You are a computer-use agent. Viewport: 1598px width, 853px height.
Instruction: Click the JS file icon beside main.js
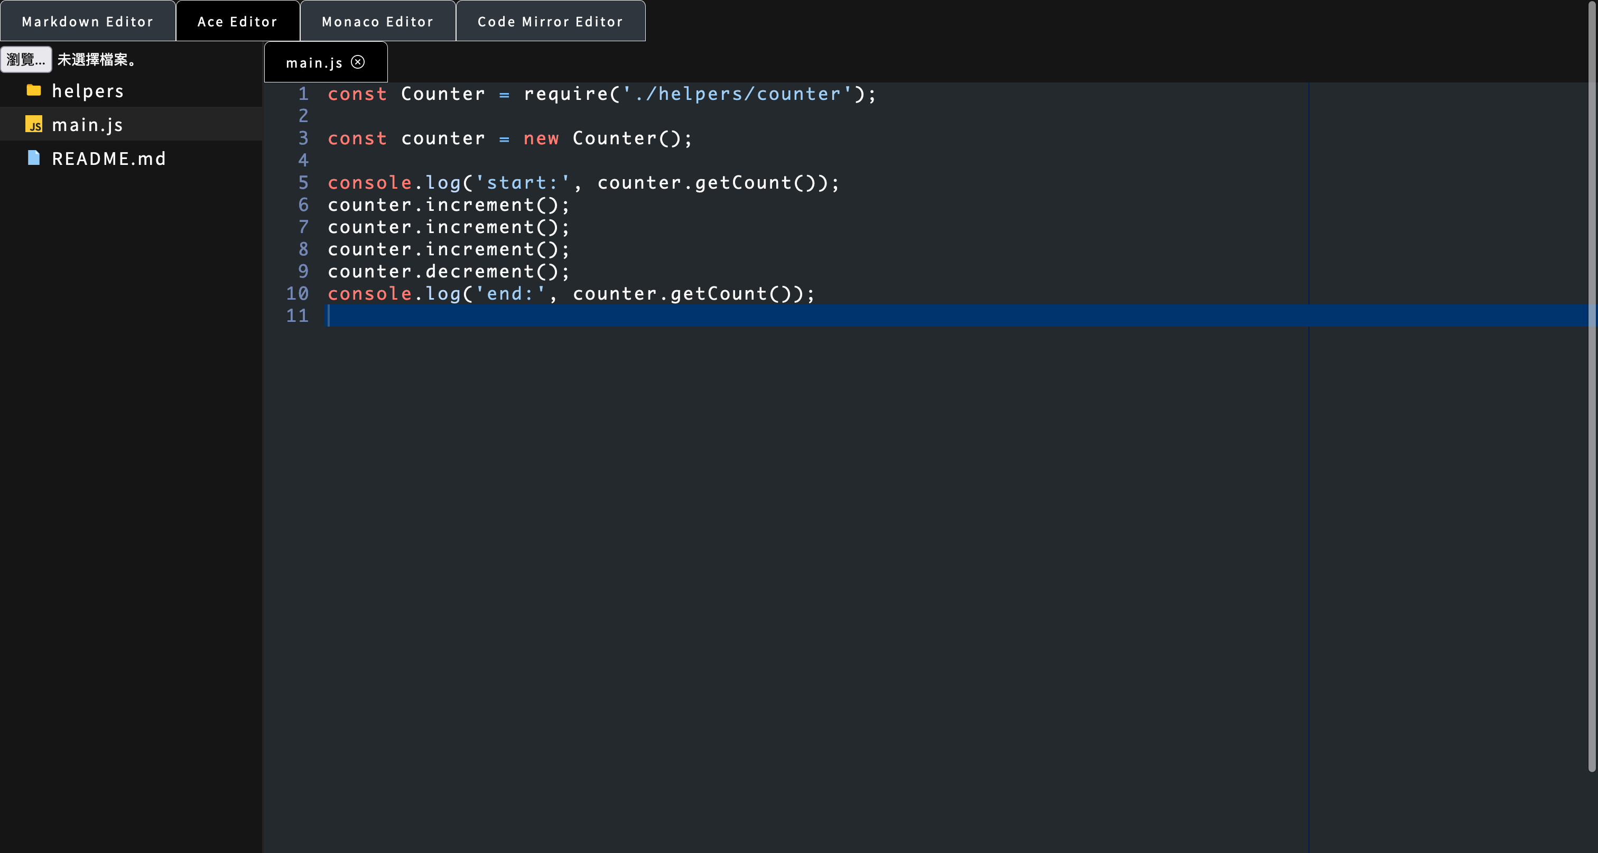[x=33, y=125]
